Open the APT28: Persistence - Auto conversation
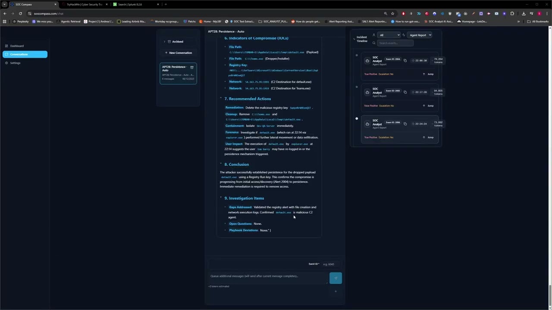 [178, 73]
